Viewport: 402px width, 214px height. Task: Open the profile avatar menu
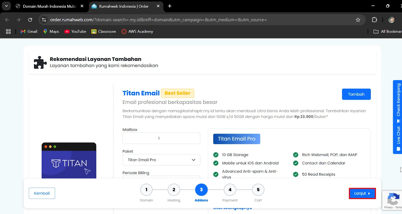[391, 20]
